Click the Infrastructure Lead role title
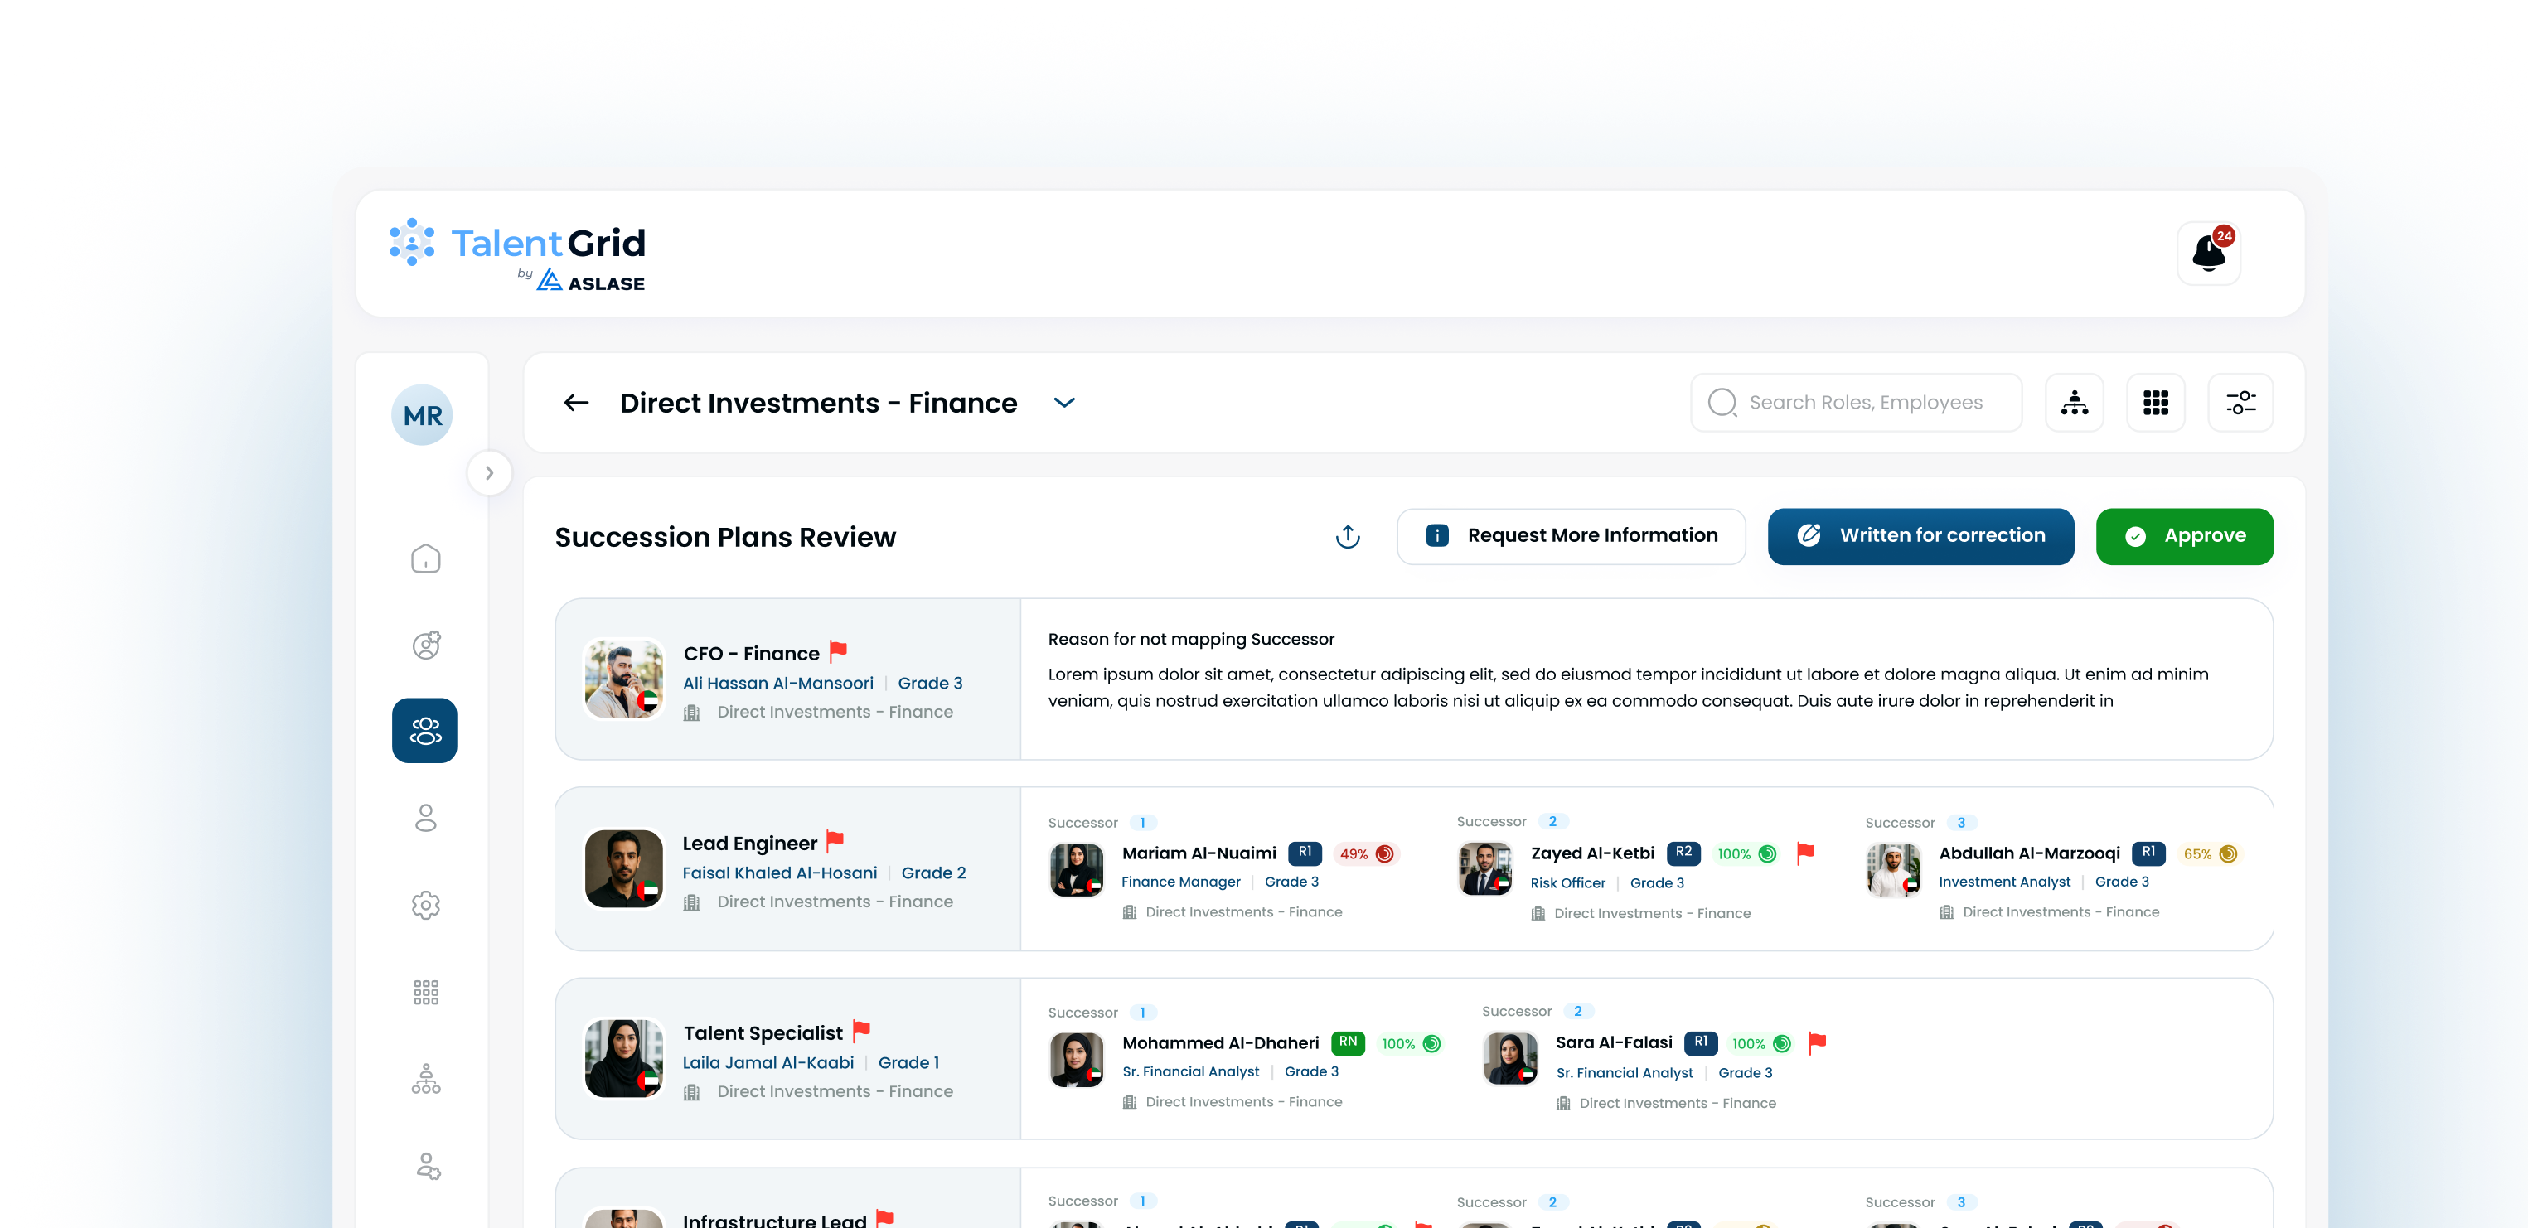2528x1228 pixels. (774, 1221)
